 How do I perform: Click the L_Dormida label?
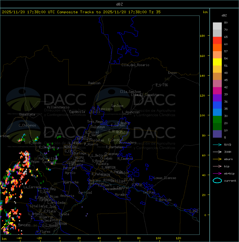click(163, 200)
